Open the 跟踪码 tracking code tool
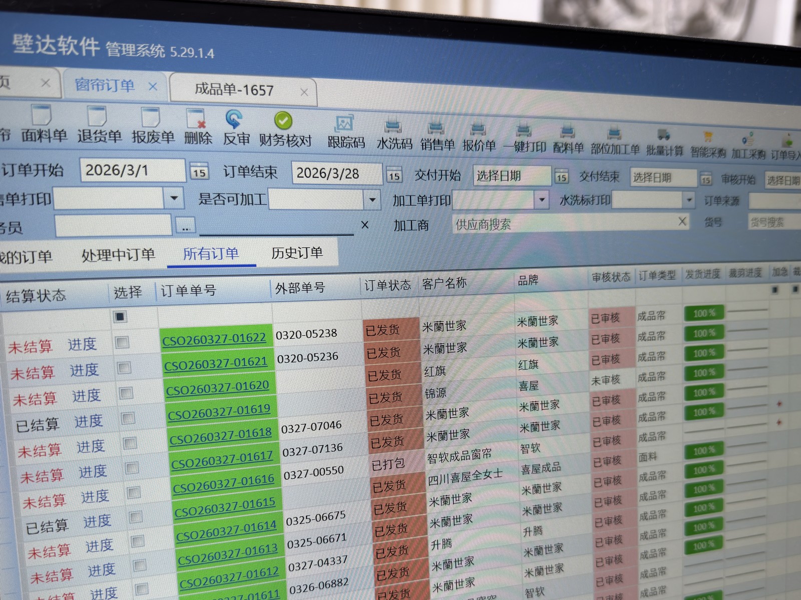Image resolution: width=801 pixels, height=600 pixels. 344,123
